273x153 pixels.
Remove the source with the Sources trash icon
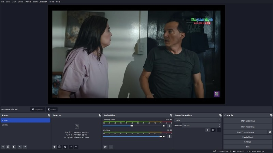[59, 147]
